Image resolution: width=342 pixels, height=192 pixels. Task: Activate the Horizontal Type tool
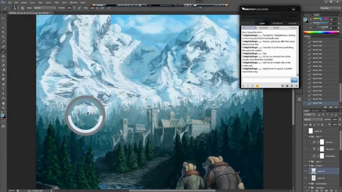pos(3,89)
